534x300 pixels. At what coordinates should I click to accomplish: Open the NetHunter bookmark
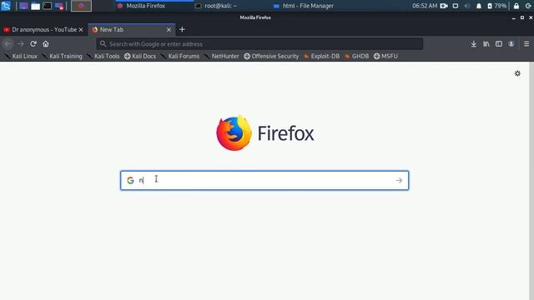[221, 56]
